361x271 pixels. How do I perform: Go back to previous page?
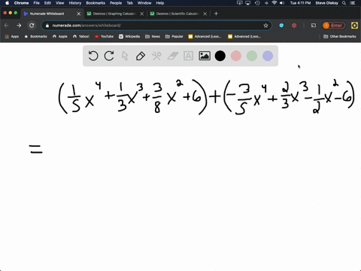[7, 26]
